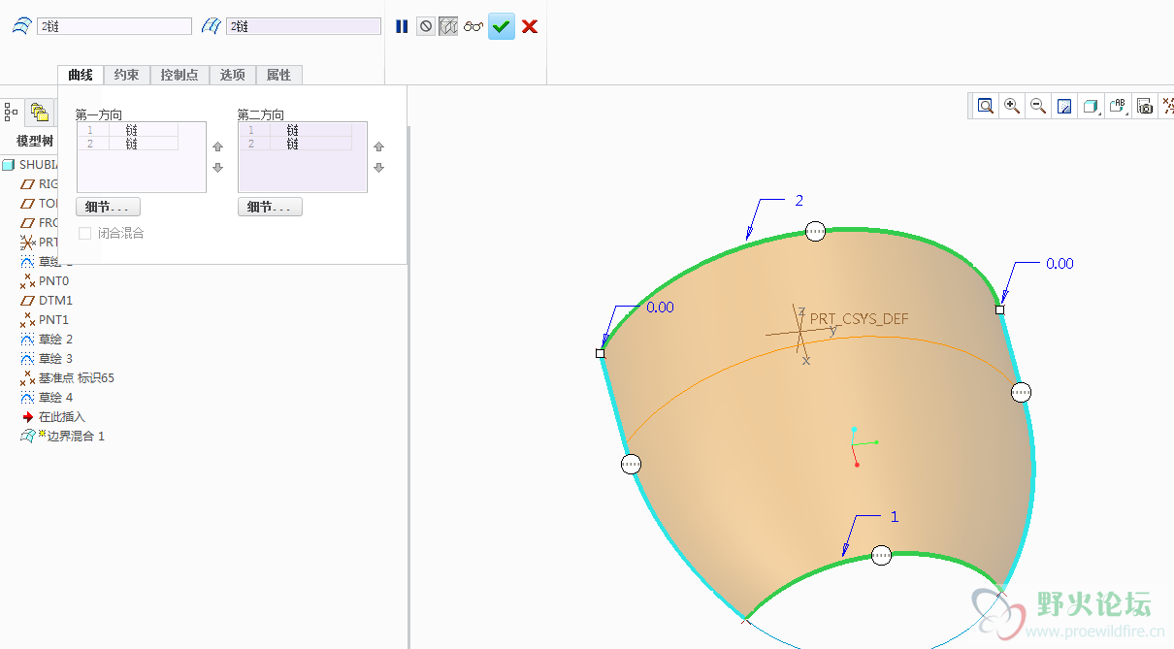Click the verify mode glasses icon
Image resolution: width=1174 pixels, height=649 pixels.
click(473, 27)
